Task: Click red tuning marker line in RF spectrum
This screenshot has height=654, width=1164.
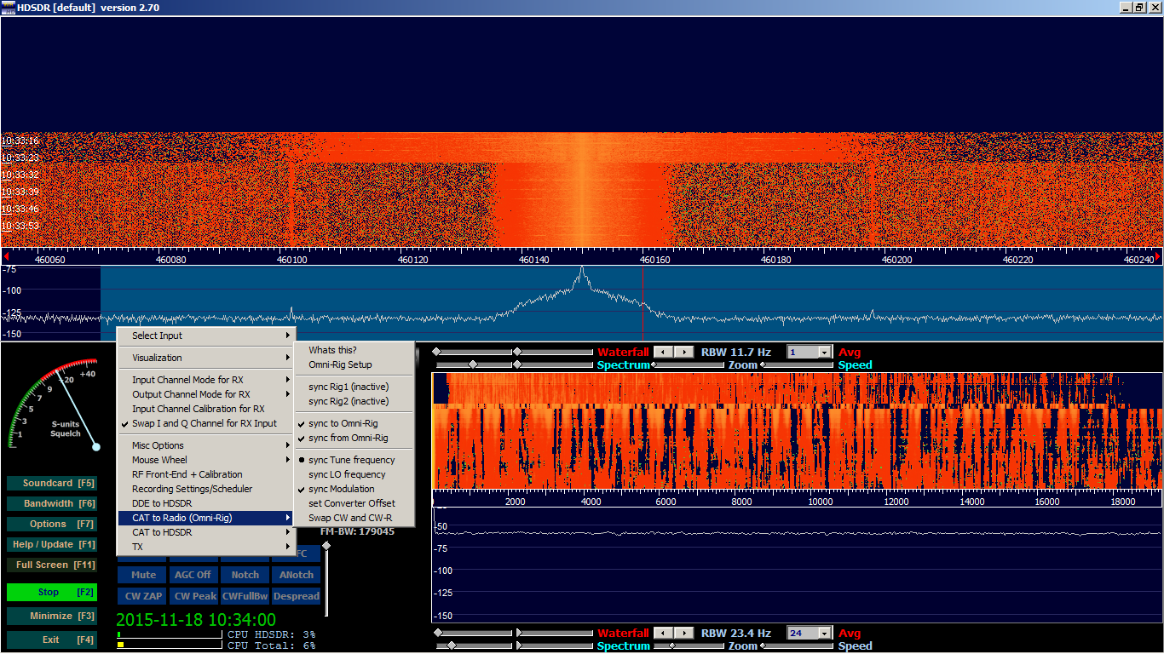Action: point(643,303)
